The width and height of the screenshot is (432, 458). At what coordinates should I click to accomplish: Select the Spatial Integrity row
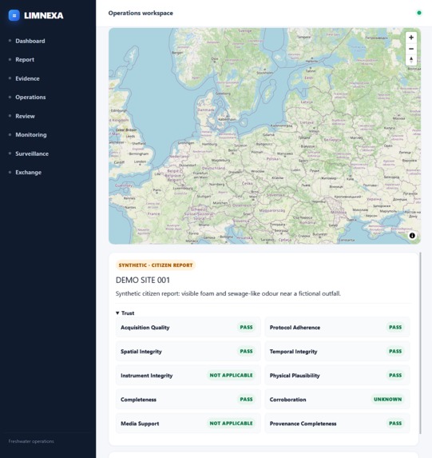[x=188, y=352]
